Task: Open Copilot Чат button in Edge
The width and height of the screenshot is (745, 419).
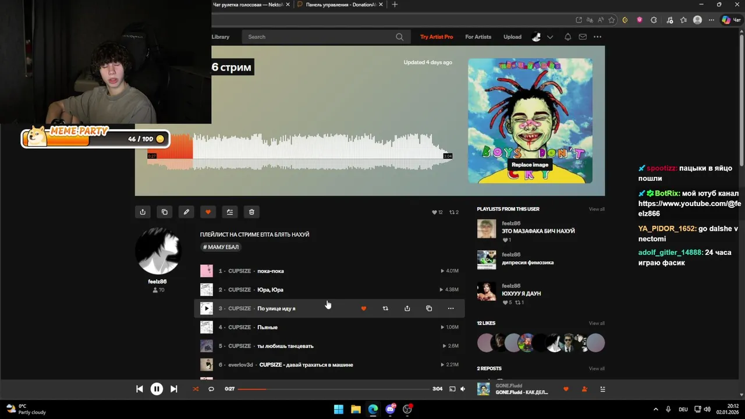Action: click(731, 20)
